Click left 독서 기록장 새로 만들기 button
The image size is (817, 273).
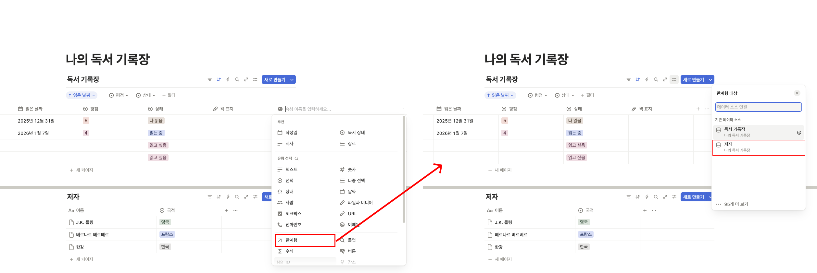[x=275, y=79]
